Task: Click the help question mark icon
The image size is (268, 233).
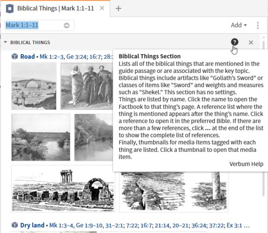Action: pos(234,42)
